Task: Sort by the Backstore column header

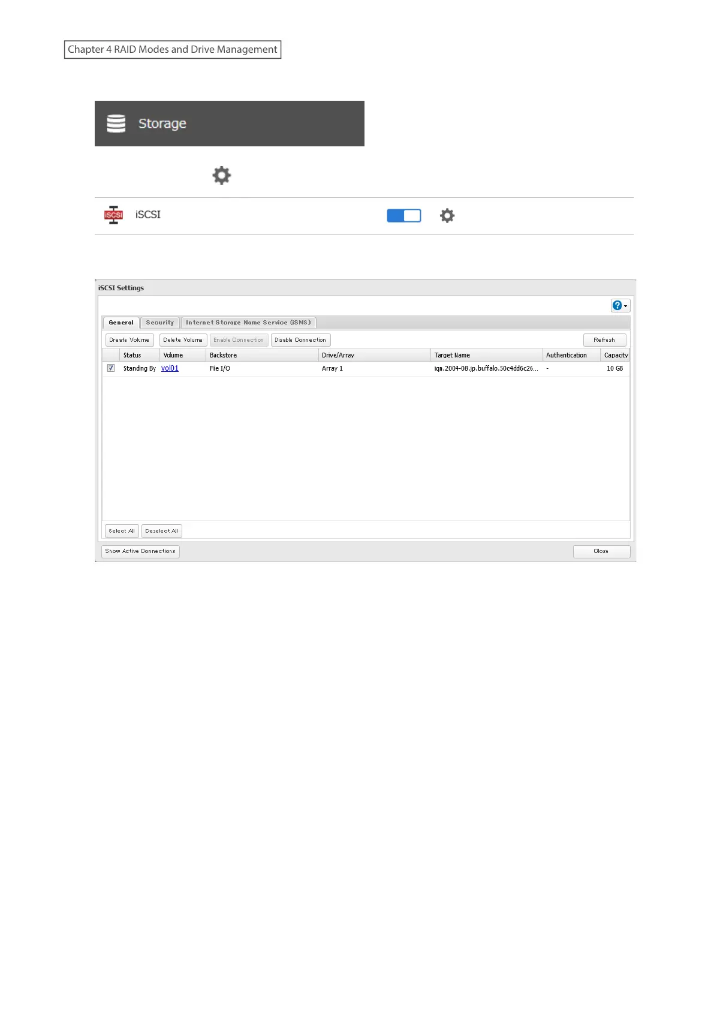Action: (262, 355)
